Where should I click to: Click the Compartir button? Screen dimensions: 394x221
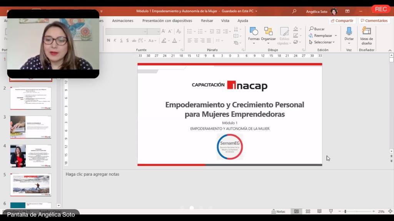click(x=342, y=21)
